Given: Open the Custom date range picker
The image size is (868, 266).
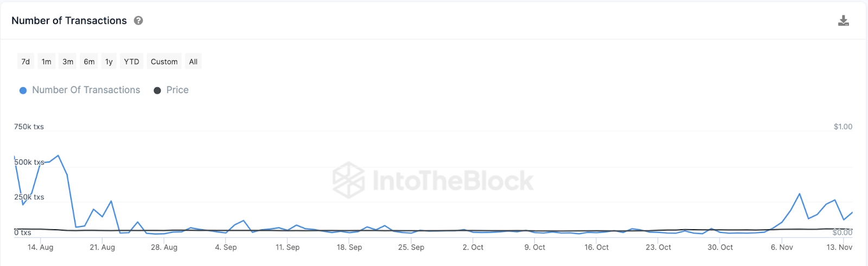Looking at the screenshot, I should [x=164, y=62].
